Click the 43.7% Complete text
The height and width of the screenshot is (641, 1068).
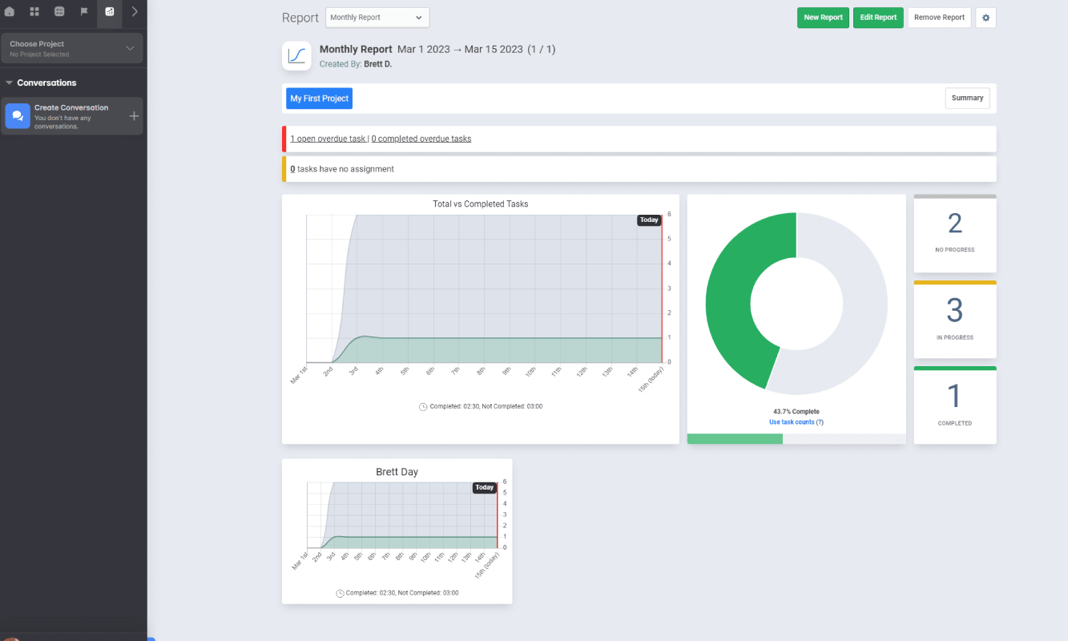(x=796, y=412)
